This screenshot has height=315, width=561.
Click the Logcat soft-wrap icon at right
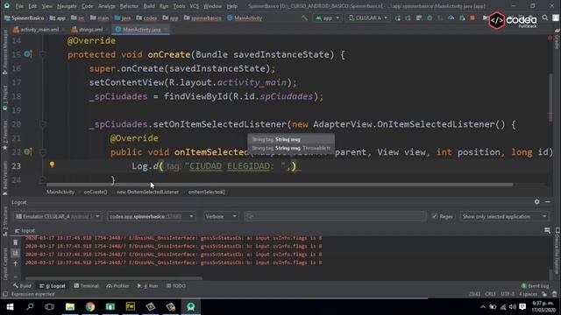[x=547, y=230]
